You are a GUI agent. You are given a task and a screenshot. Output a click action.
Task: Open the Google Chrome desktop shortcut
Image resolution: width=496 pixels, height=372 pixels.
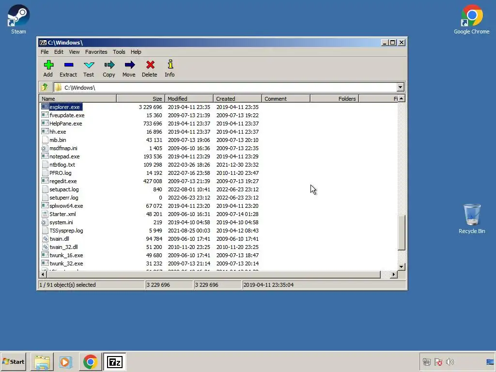tap(471, 19)
